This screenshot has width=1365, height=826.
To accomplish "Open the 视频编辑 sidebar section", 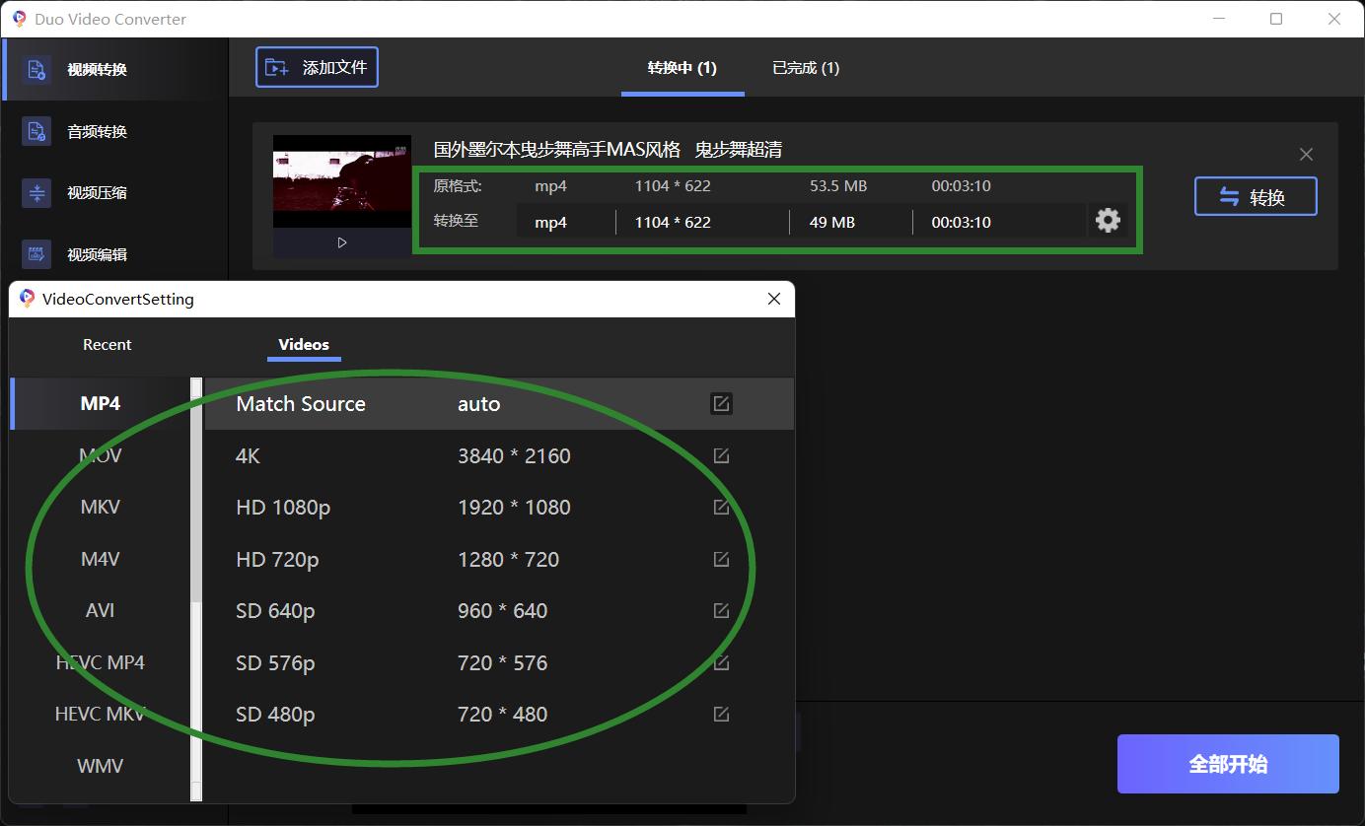I will point(97,254).
